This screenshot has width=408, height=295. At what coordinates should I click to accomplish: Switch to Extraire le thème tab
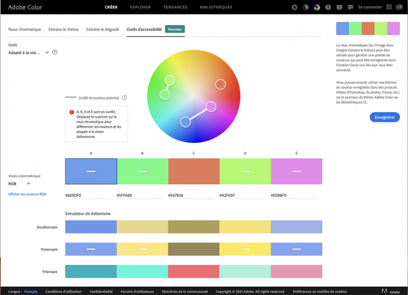63,29
